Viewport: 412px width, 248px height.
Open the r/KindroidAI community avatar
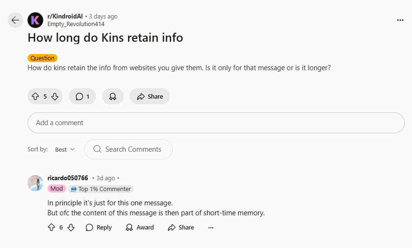(x=35, y=20)
